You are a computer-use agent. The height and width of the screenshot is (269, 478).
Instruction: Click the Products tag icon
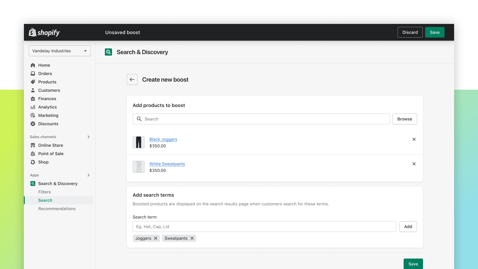33,82
